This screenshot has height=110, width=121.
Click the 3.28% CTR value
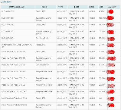click(x=102, y=52)
